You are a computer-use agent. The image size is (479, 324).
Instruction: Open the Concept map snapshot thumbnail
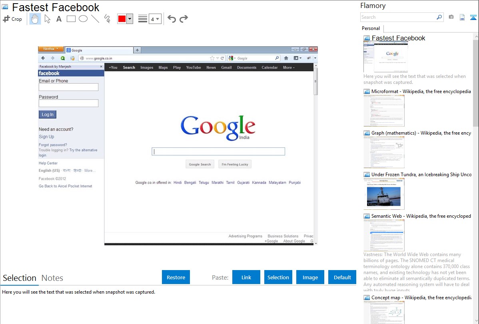[x=384, y=312]
